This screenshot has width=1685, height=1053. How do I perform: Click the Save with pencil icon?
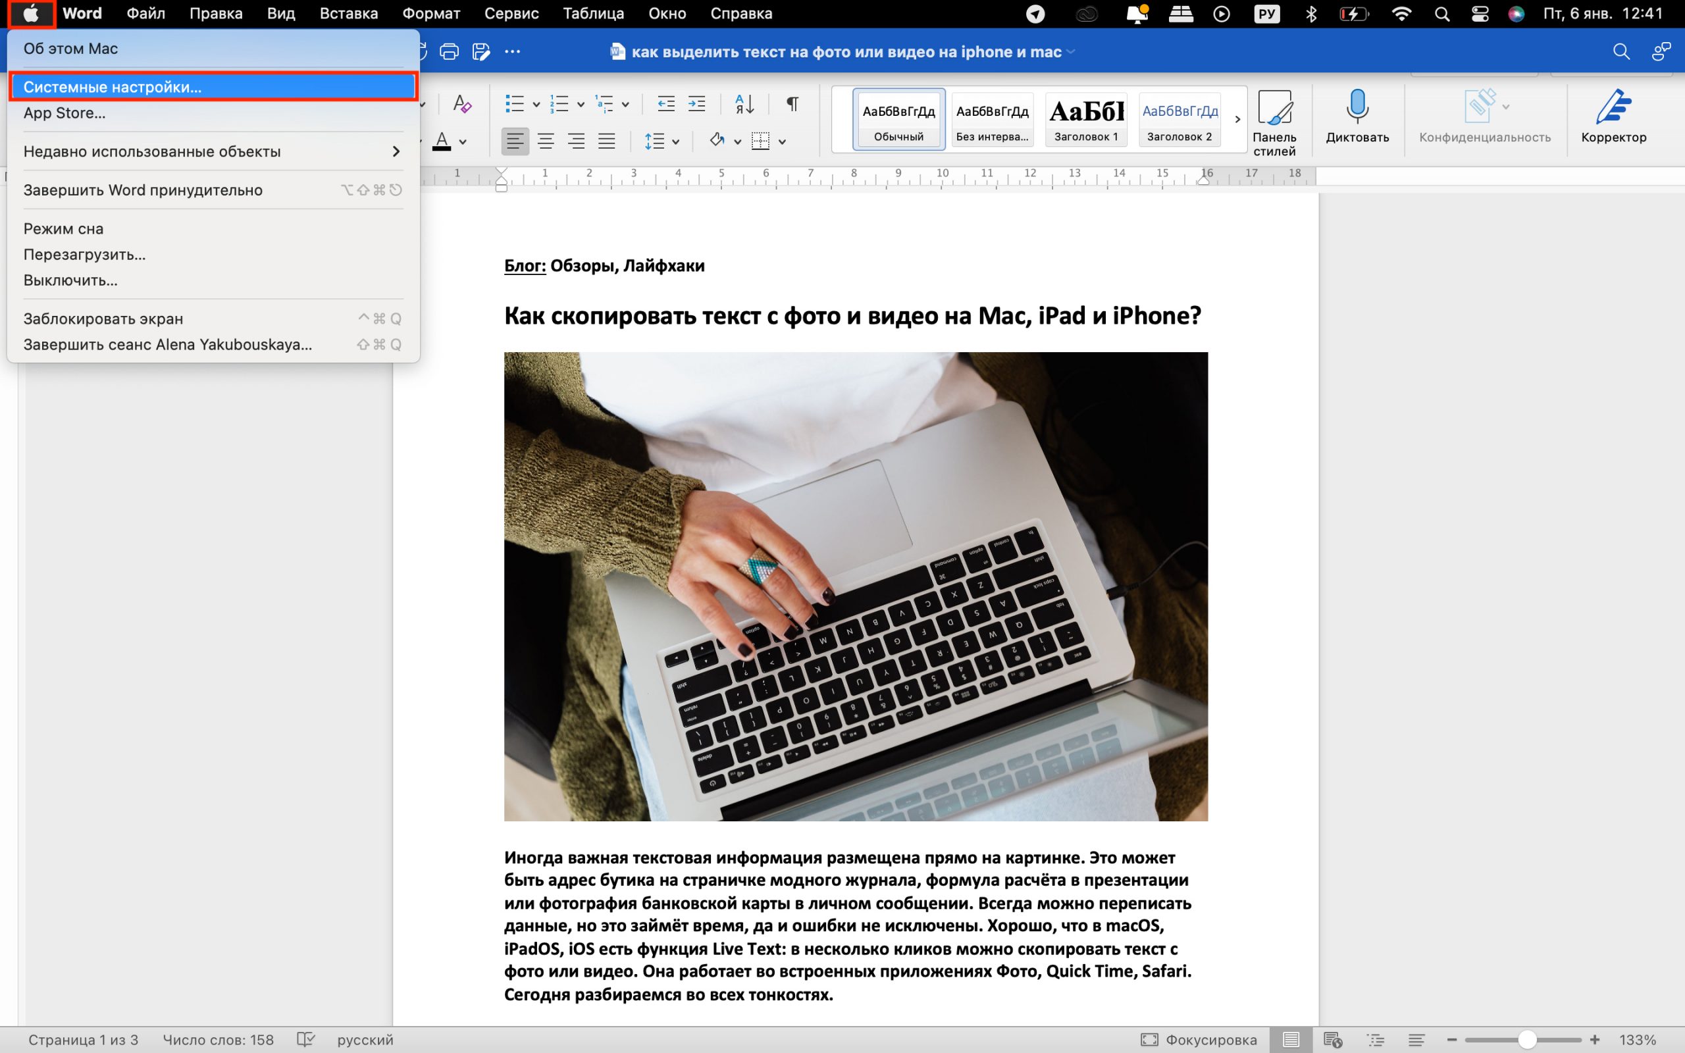tap(481, 51)
